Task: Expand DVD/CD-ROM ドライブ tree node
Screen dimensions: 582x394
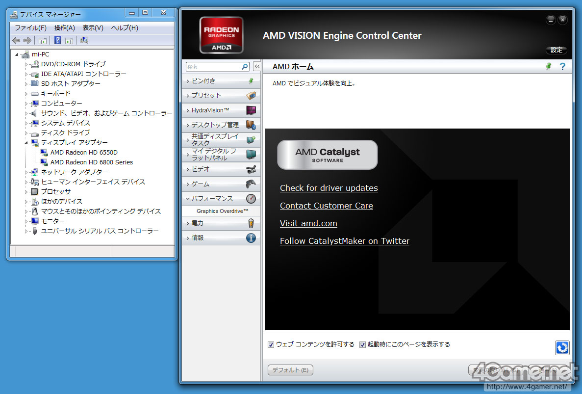Action: point(26,65)
